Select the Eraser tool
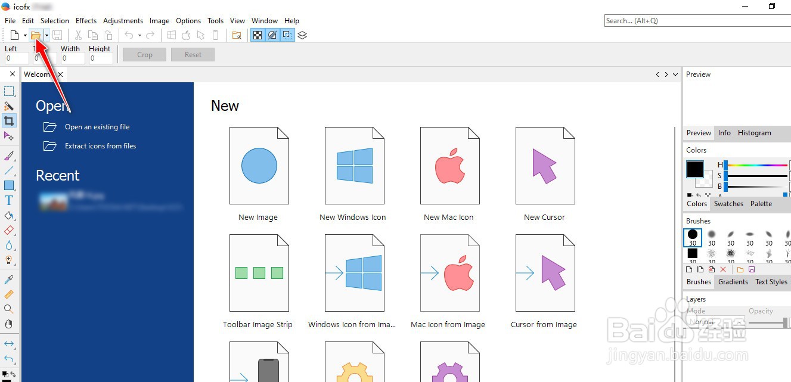Viewport: 791px width, 382px height. [9, 230]
